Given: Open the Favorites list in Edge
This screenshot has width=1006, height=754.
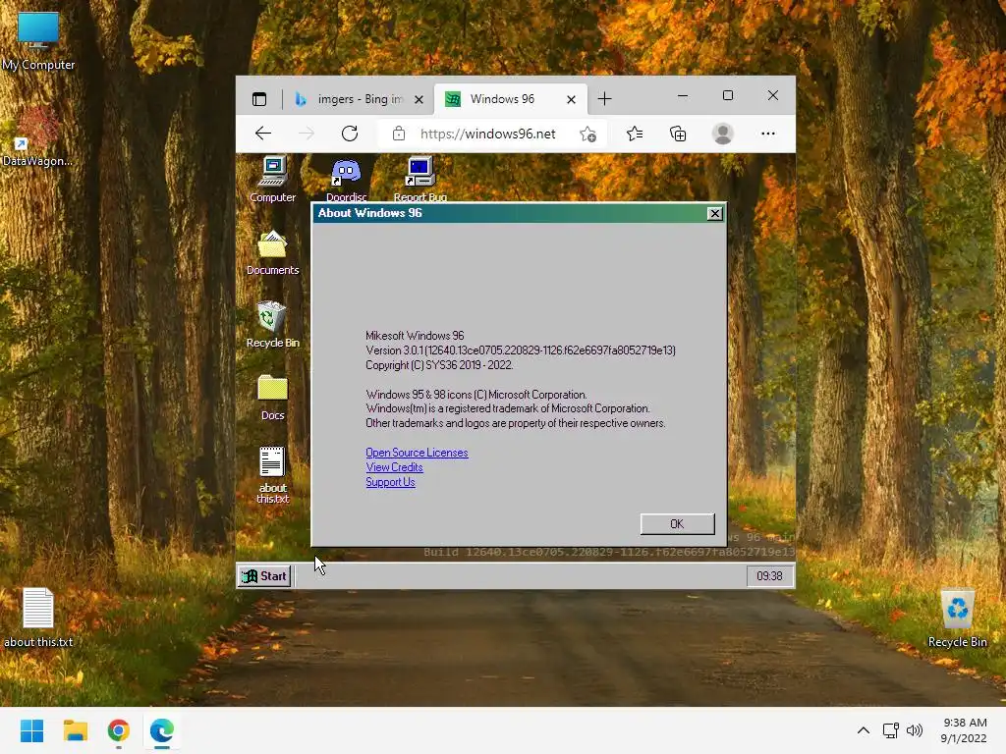Looking at the screenshot, I should point(635,134).
